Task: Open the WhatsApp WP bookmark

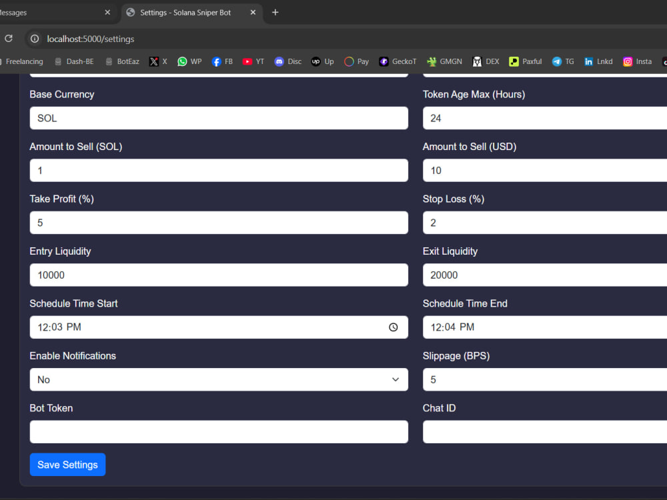Action: pyautogui.click(x=189, y=61)
